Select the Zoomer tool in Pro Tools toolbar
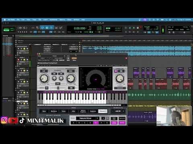193x144 pixels. (x=37, y=28)
